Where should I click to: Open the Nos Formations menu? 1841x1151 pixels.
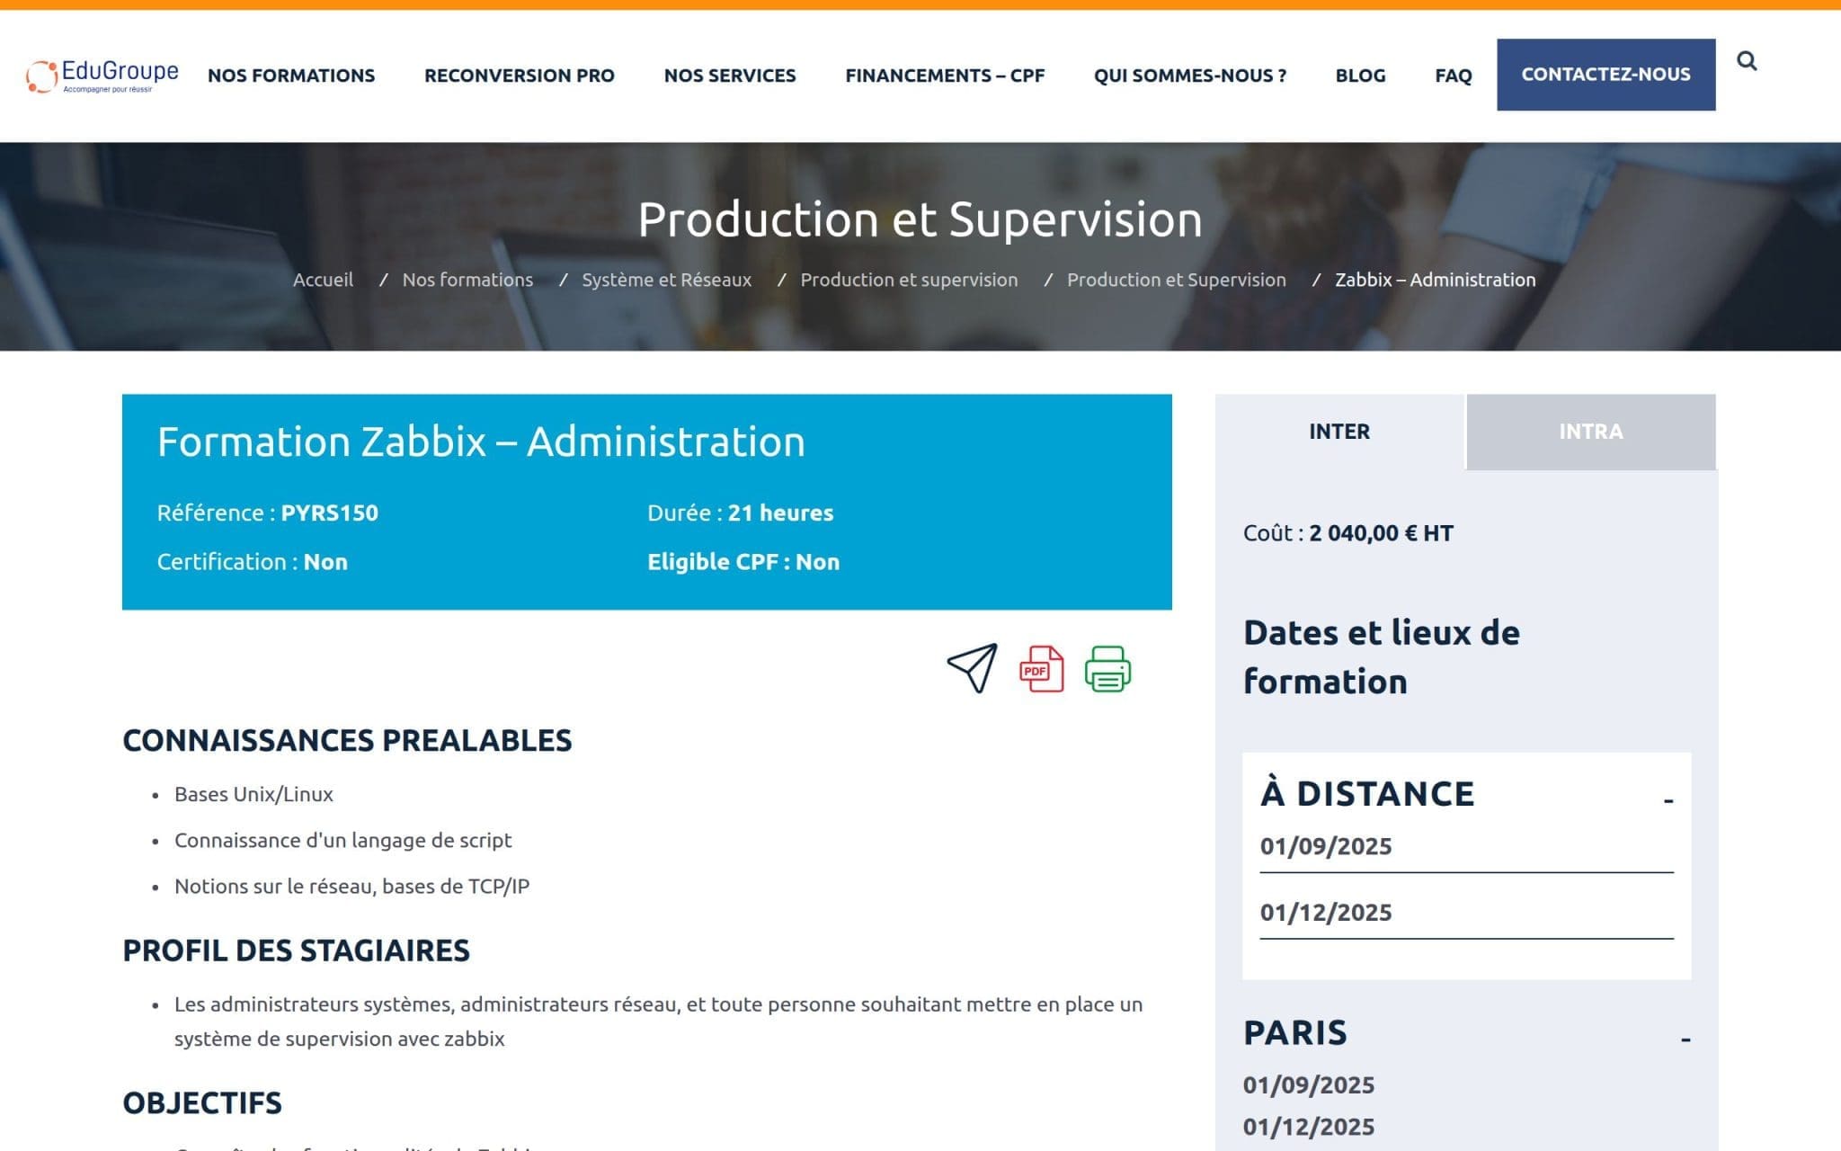point(291,76)
